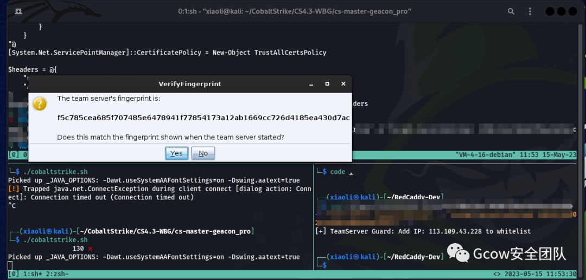This screenshot has height=280, width=586.
Task: Click the last black window control circle
Action: coord(572,11)
